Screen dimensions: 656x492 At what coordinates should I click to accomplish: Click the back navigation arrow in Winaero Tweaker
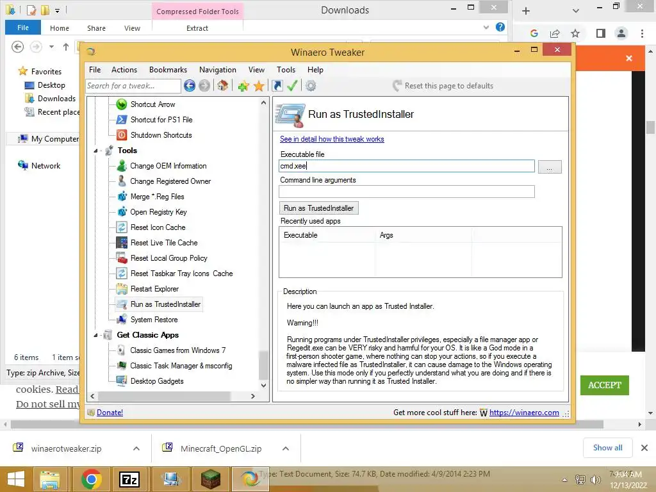point(190,86)
